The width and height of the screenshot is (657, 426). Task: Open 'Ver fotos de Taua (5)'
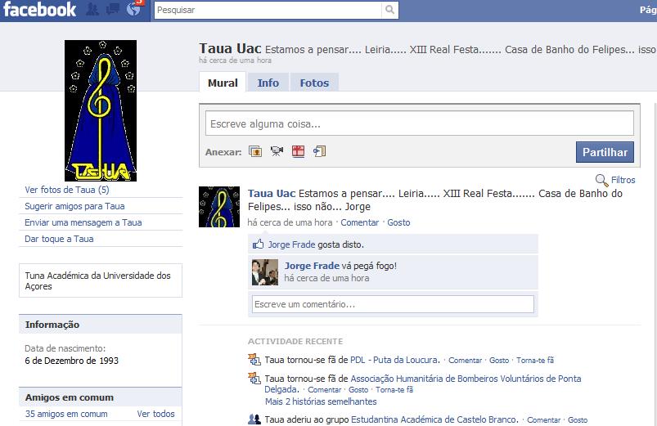[x=67, y=190]
